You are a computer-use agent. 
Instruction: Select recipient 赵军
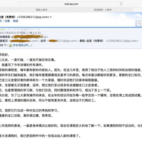click(x=43, y=41)
